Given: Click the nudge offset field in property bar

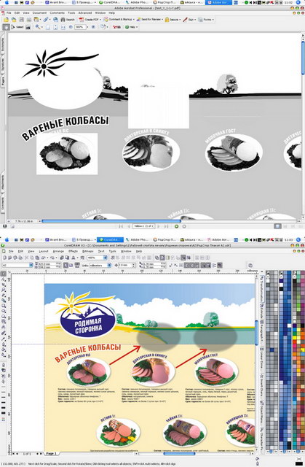Looking at the screenshot, I should coord(126,265).
